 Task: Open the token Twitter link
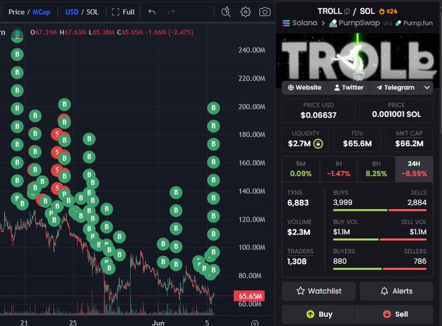[348, 87]
